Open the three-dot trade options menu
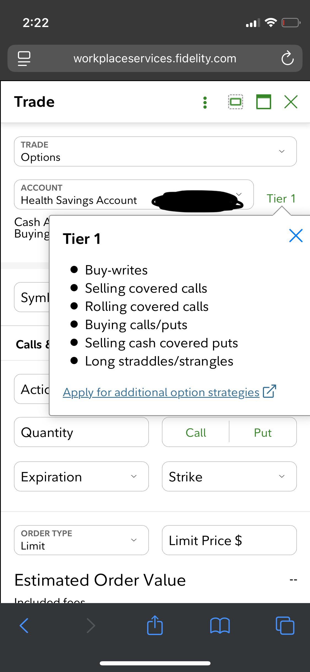 205,102
